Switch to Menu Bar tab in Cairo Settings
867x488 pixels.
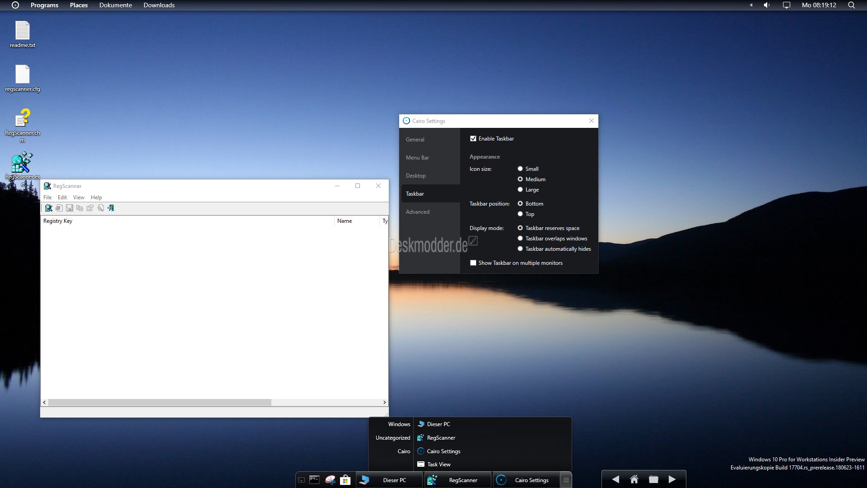430,157
